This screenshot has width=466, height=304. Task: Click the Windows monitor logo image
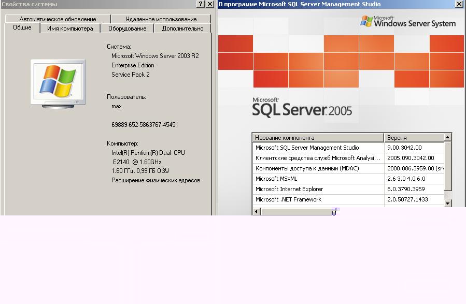pyautogui.click(x=57, y=82)
